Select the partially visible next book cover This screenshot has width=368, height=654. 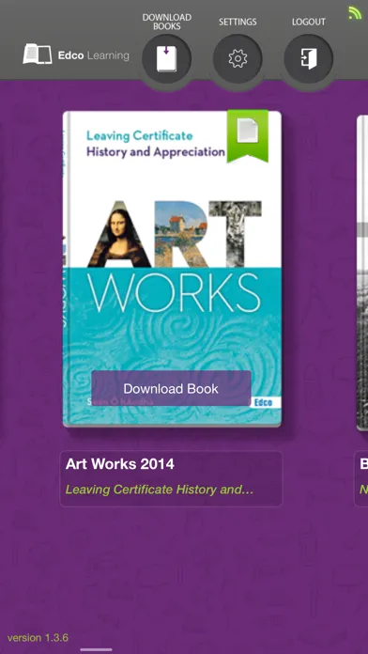[x=362, y=273]
